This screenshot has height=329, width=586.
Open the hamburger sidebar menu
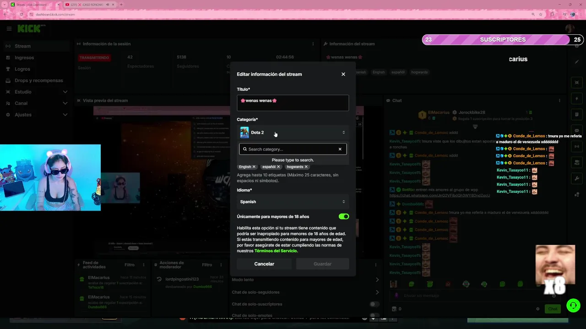coord(9,28)
